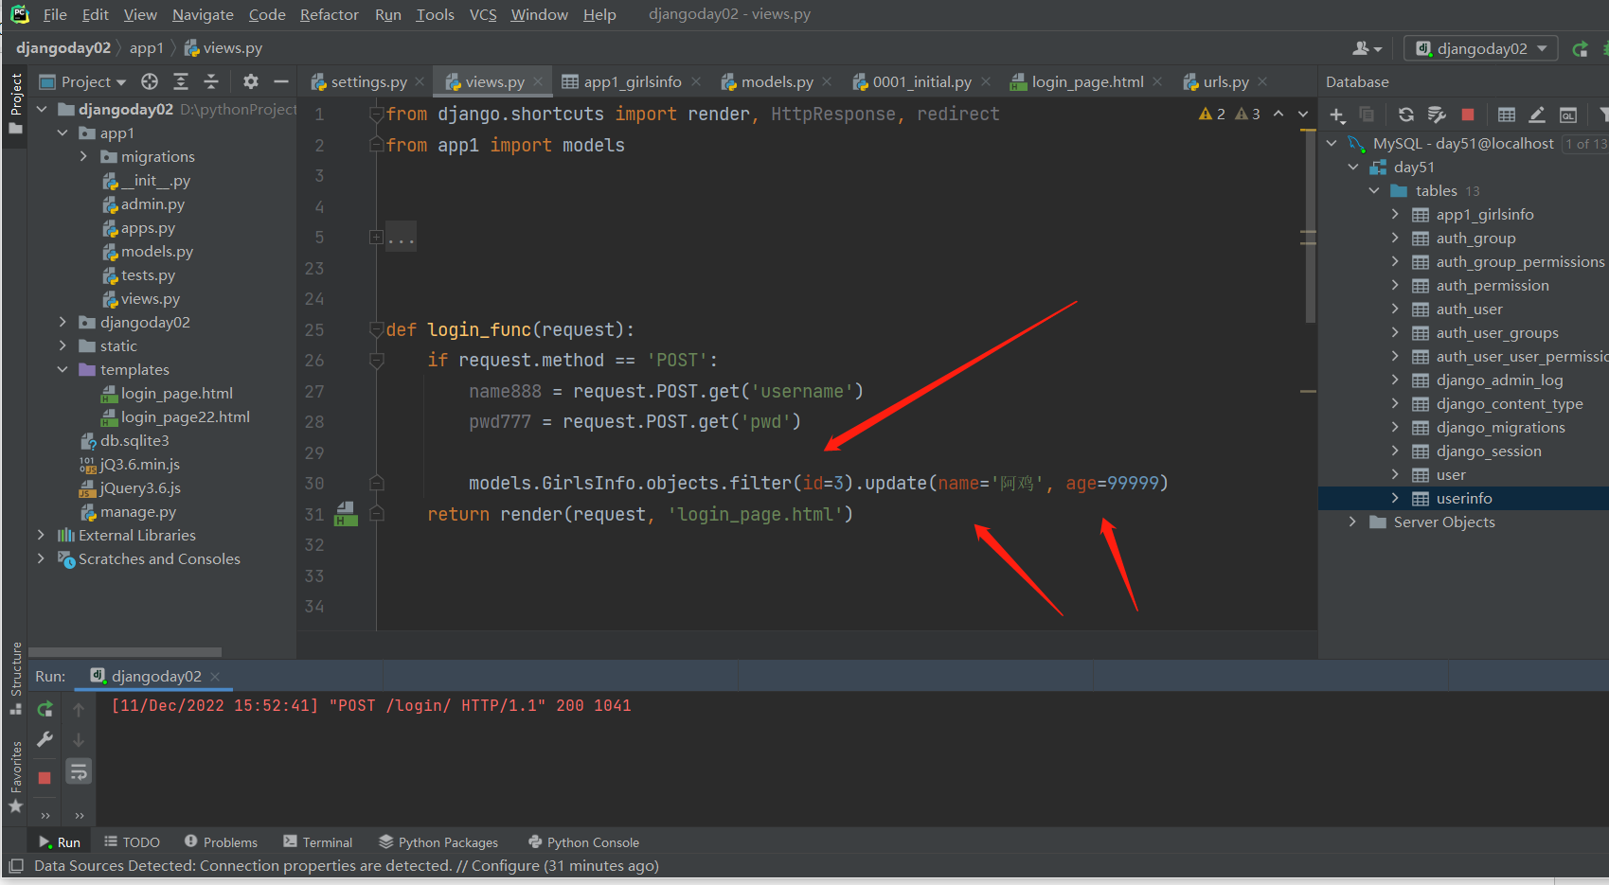The image size is (1609, 885).
Task: Close the login_page.html tab
Action: (x=1157, y=82)
